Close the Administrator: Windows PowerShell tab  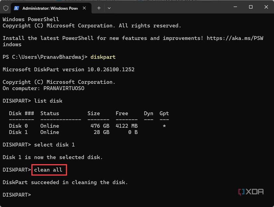(x=84, y=8)
